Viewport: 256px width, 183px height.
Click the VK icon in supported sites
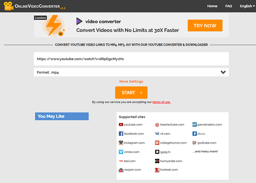(x=157, y=134)
